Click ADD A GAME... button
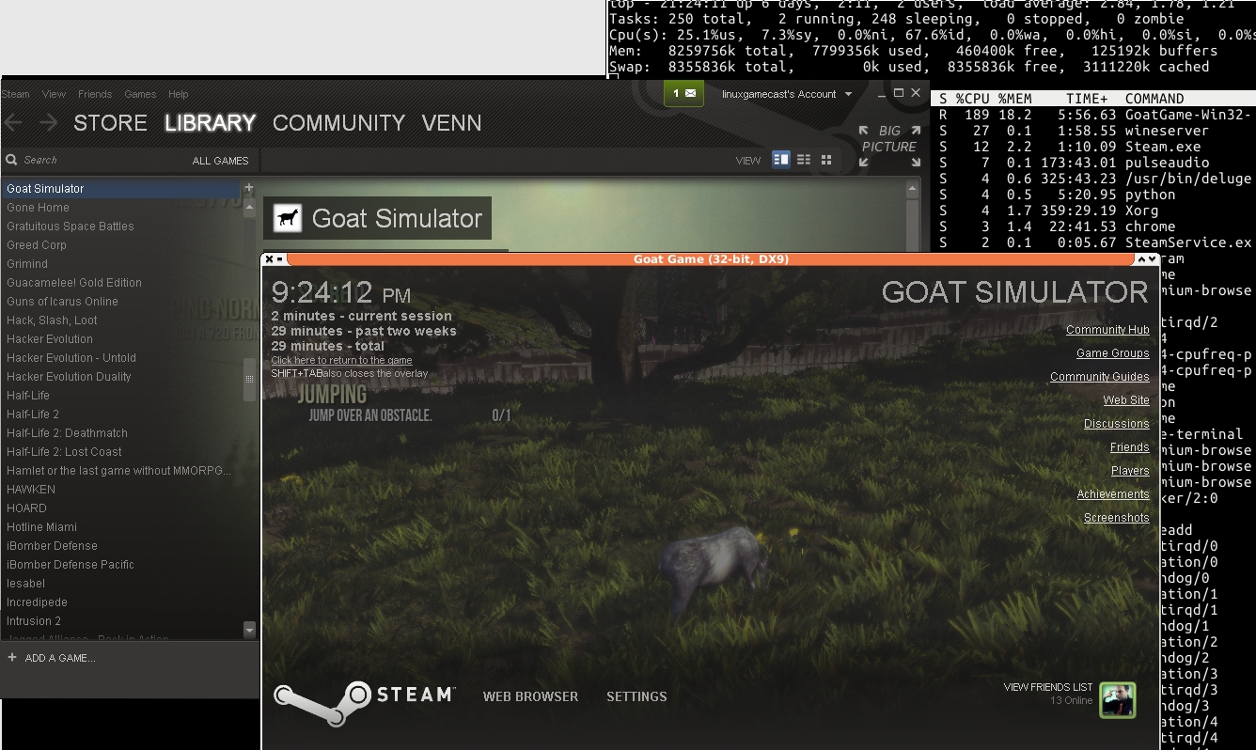This screenshot has height=750, width=1256. click(x=60, y=658)
